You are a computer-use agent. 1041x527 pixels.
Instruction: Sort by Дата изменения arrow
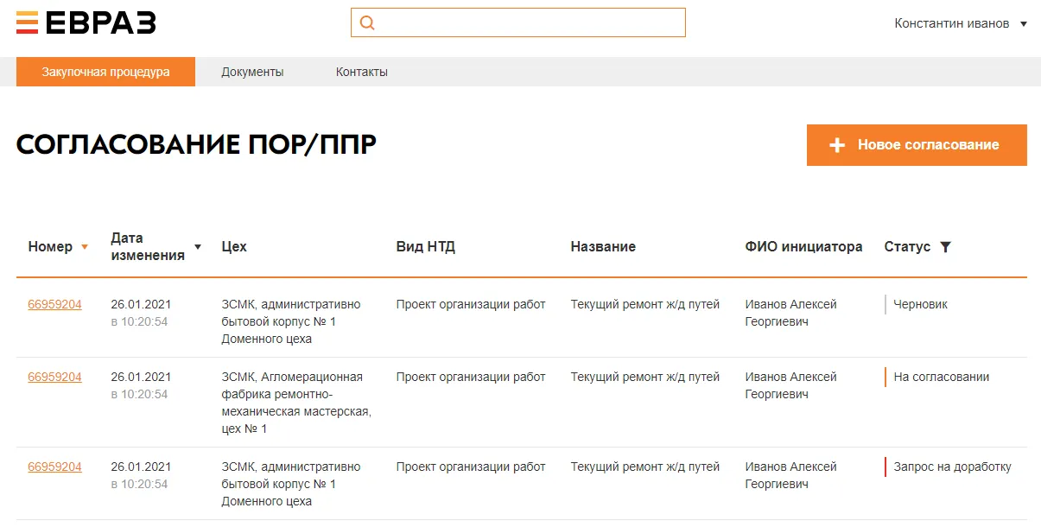point(198,247)
